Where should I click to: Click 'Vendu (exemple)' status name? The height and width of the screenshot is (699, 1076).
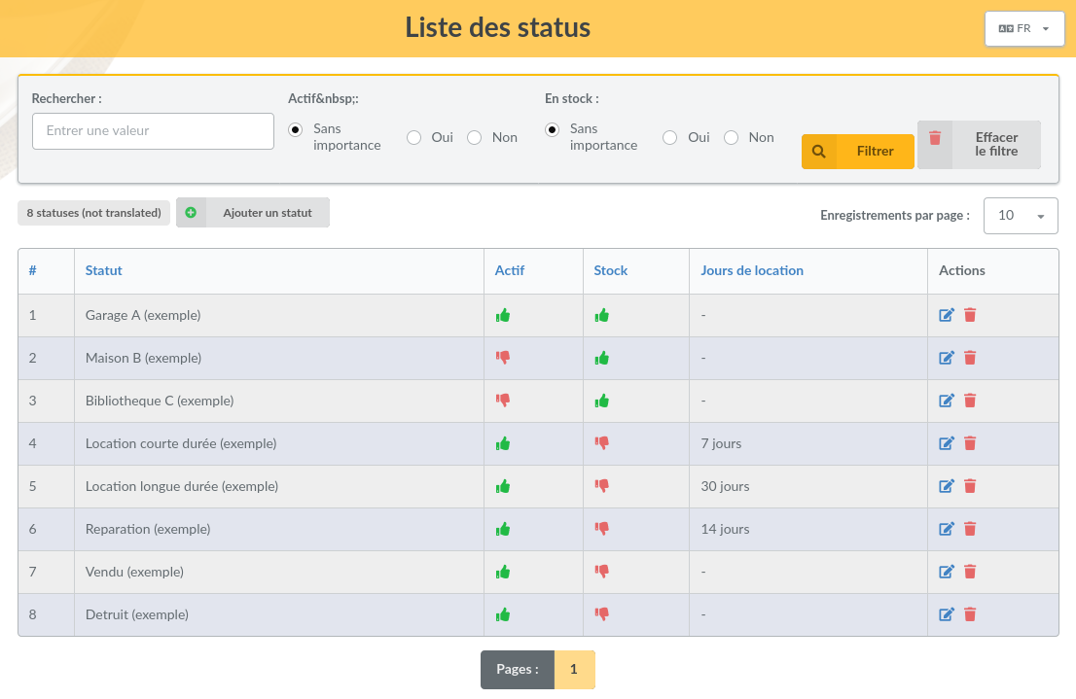(134, 572)
